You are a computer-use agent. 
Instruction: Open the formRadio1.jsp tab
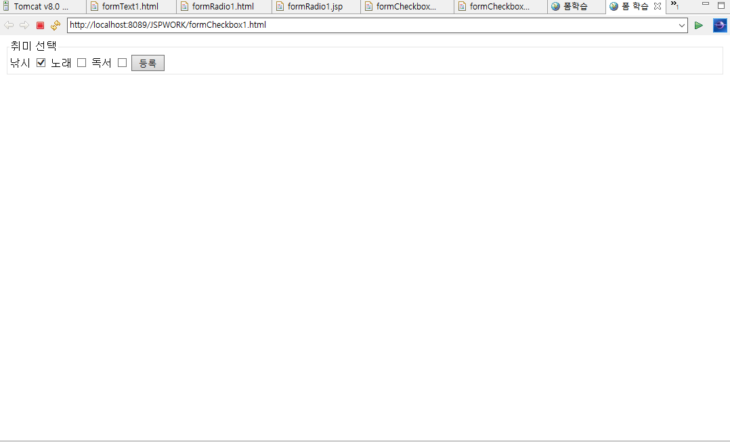pyautogui.click(x=315, y=7)
